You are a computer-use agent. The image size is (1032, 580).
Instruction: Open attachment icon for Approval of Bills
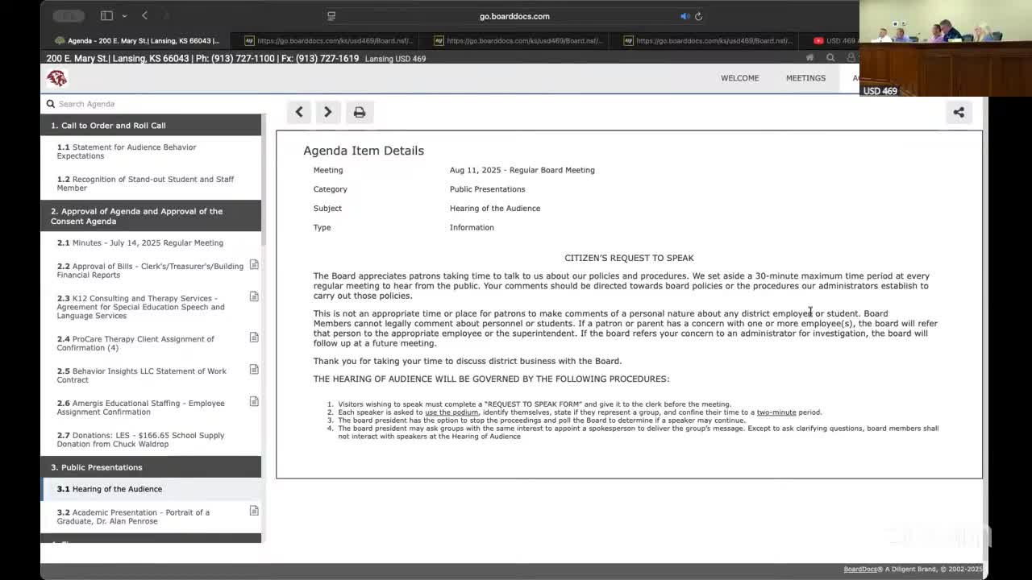coord(254,265)
